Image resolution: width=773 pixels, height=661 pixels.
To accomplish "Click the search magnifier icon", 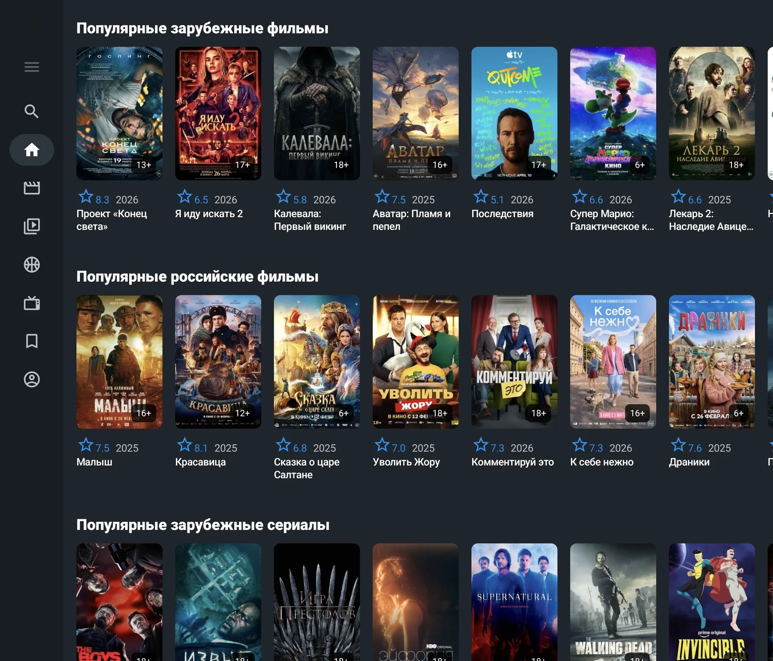I will pos(32,111).
